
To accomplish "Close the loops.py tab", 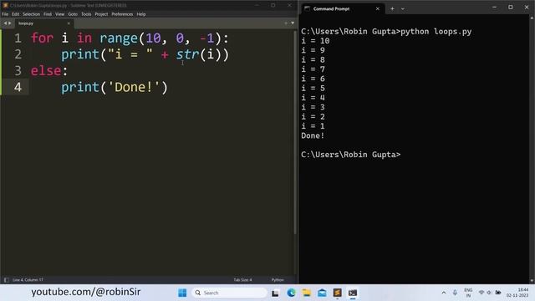I will (69, 23).
